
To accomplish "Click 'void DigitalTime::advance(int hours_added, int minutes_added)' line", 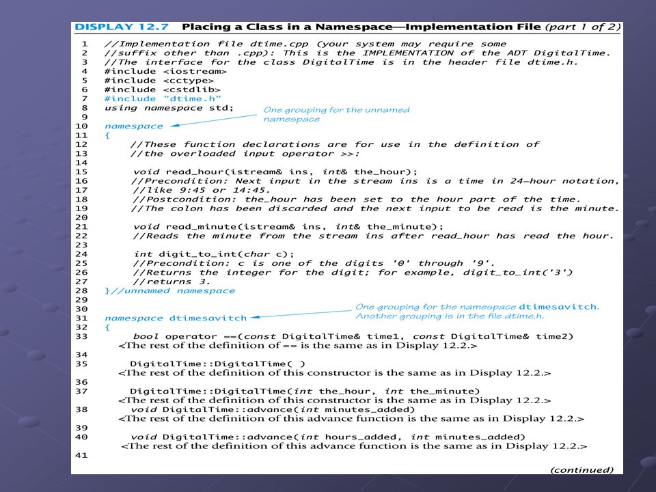I will tap(327, 437).
